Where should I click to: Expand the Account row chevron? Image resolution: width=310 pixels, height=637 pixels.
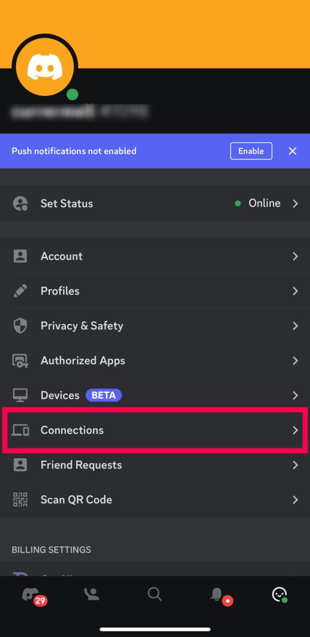[x=295, y=256]
